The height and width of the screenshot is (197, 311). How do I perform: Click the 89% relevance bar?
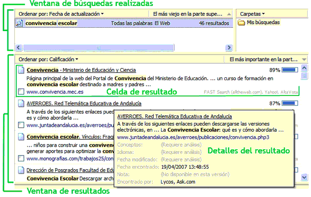(290, 70)
